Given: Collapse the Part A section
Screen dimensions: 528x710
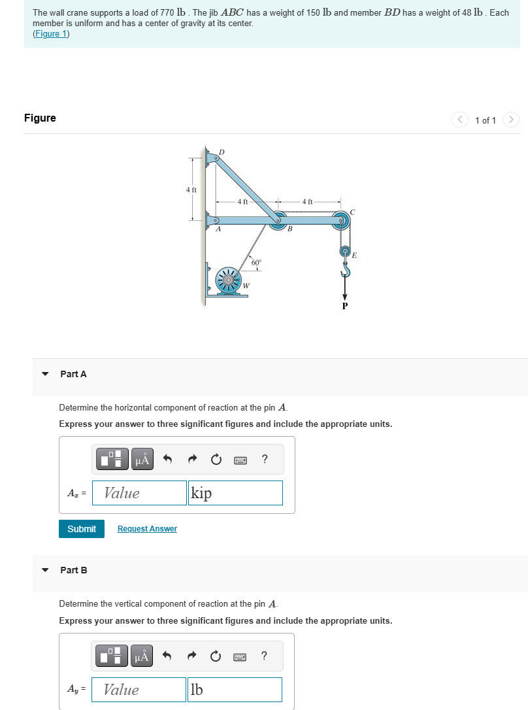Looking at the screenshot, I should click(44, 374).
